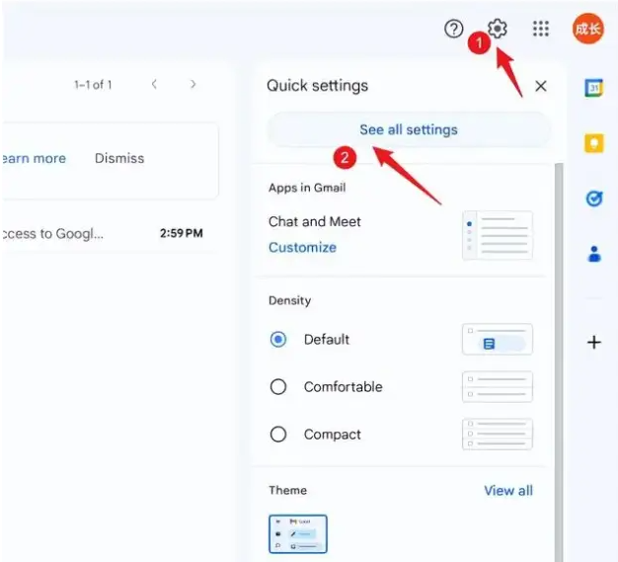Open the Help question mark icon

click(x=454, y=29)
